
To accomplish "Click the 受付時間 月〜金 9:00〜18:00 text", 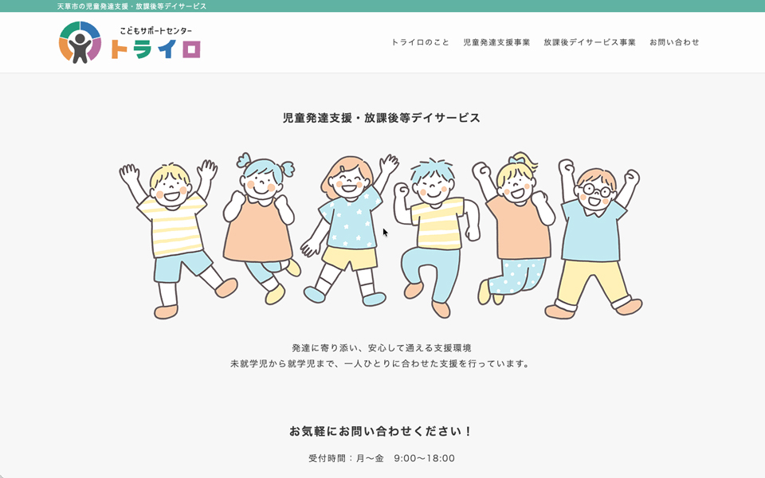I will (382, 458).
